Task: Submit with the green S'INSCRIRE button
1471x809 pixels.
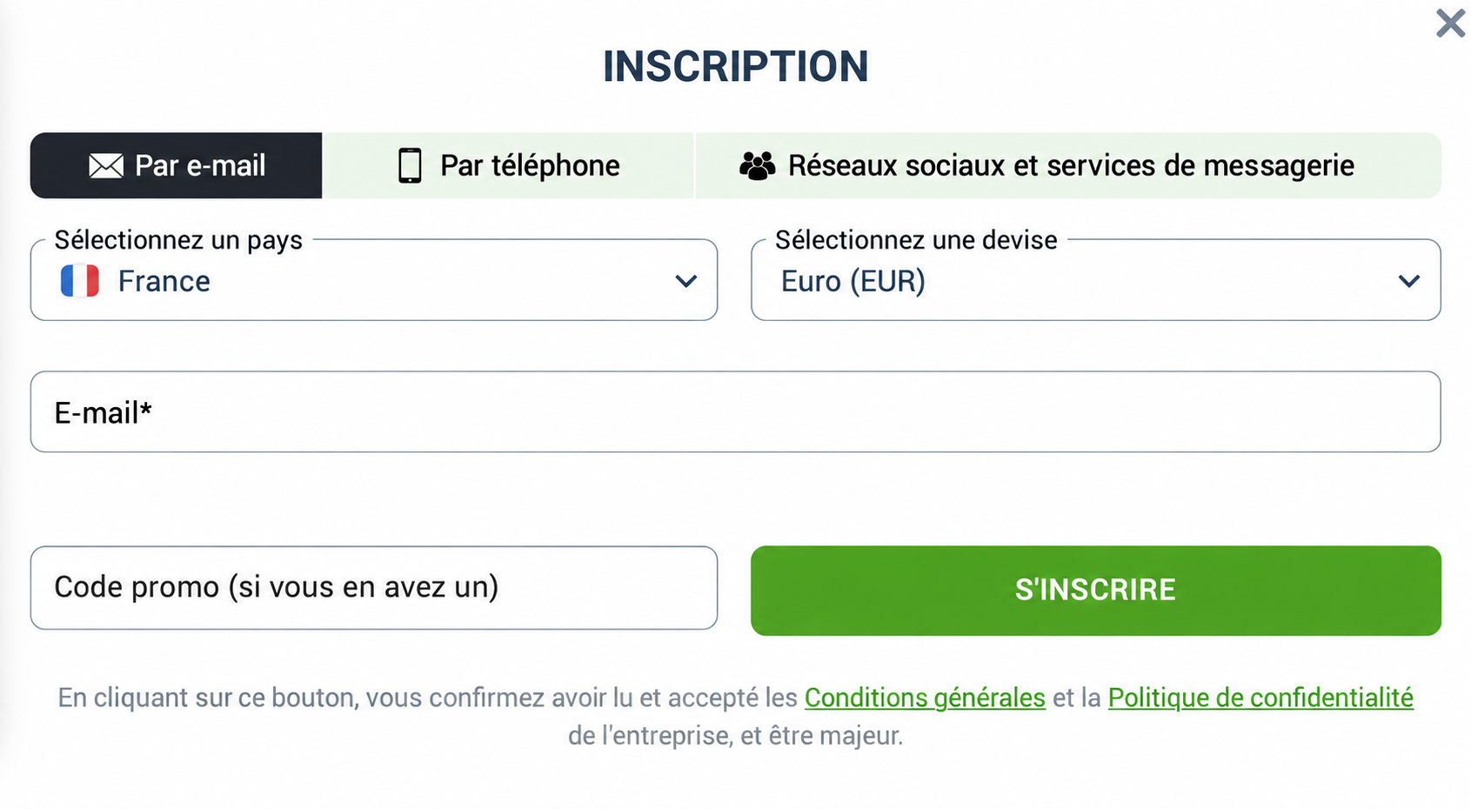Action: pyautogui.click(x=1096, y=591)
